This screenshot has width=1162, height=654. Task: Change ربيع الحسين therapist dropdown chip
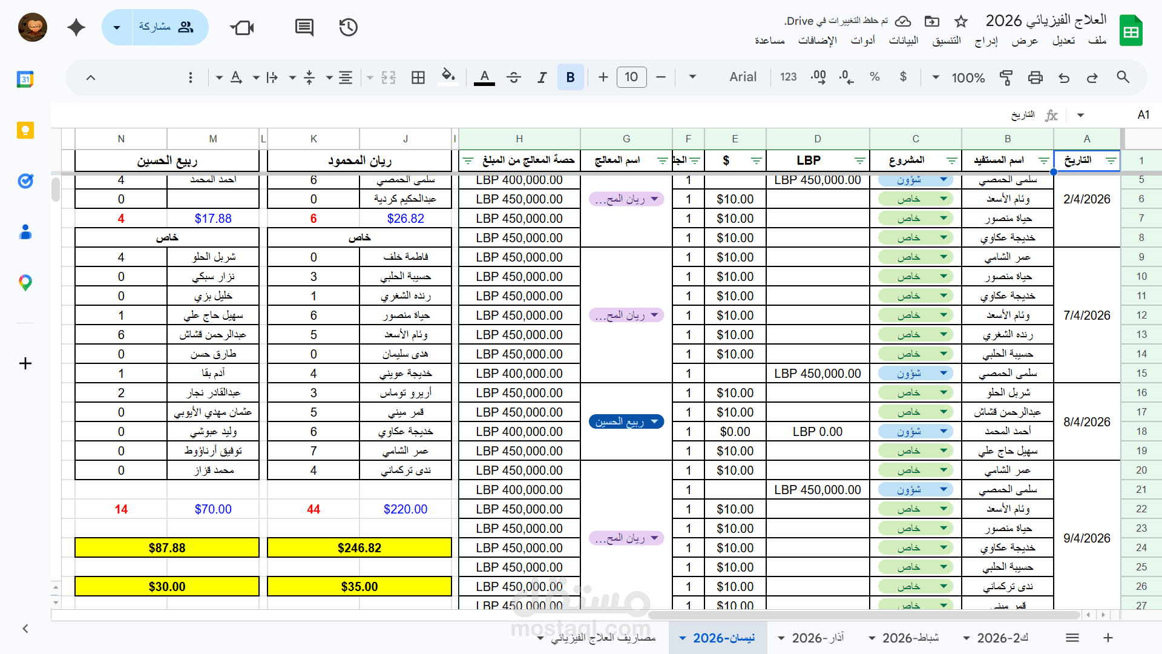626,421
